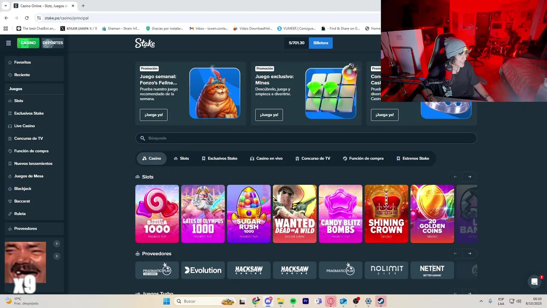The width and height of the screenshot is (547, 308).
Task: Open the Mines game promo image
Action: coord(330,93)
